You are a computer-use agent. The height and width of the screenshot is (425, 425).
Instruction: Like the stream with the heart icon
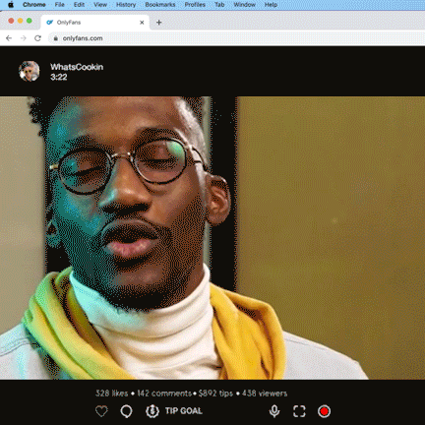pos(101,411)
